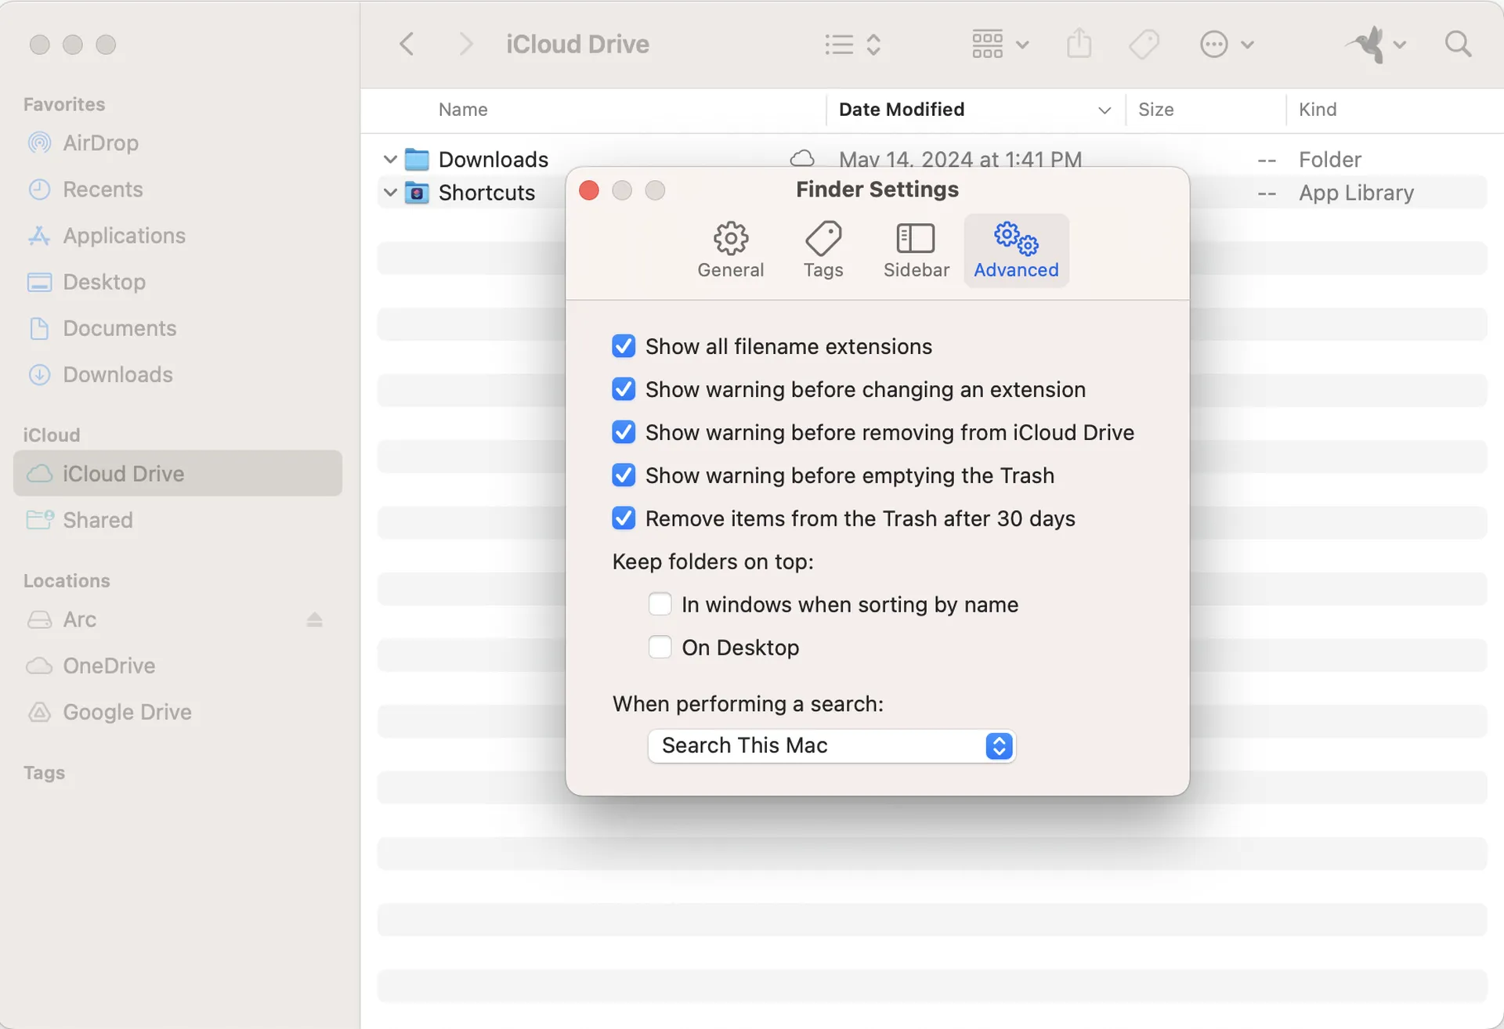Viewport: 1504px width, 1029px height.
Task: Select the Downloads folder in the file list
Action: click(493, 160)
